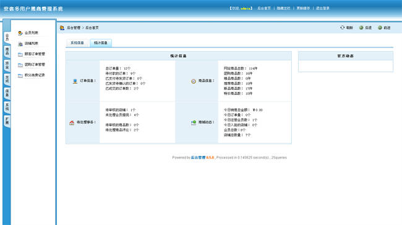Open 店铺列表 via its shop icon

pyautogui.click(x=20, y=44)
